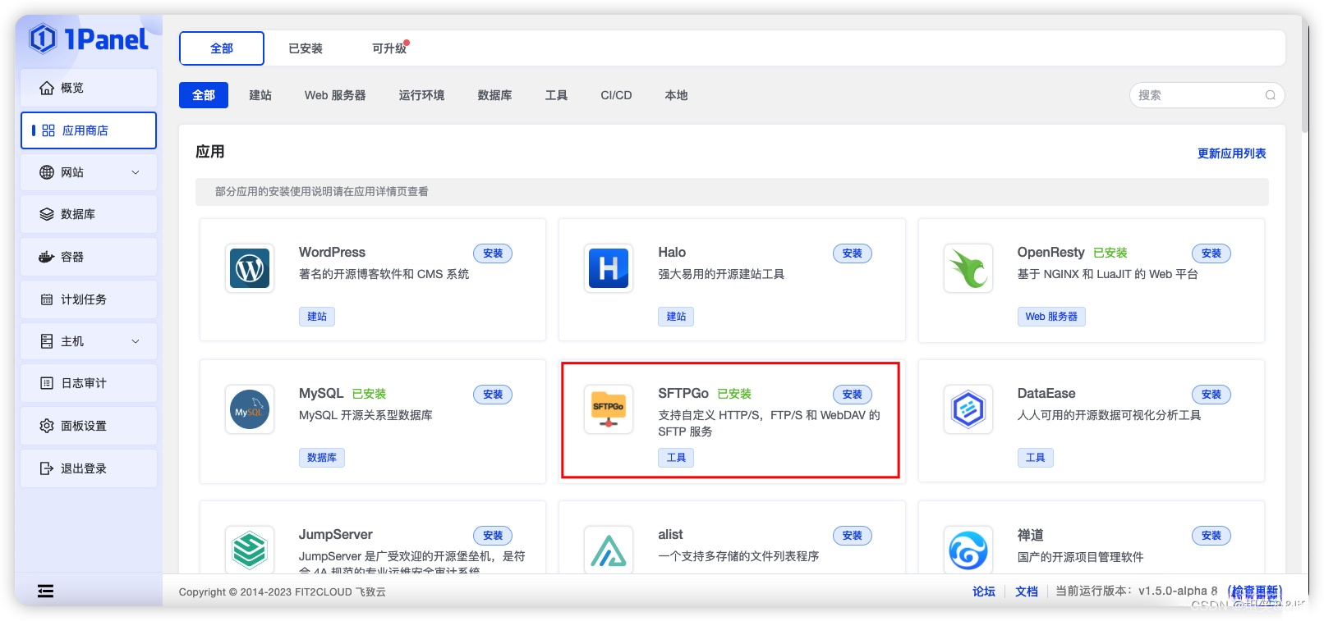Expand the 主机 submenu chevron
This screenshot has width=1324, height=621.
coord(136,341)
